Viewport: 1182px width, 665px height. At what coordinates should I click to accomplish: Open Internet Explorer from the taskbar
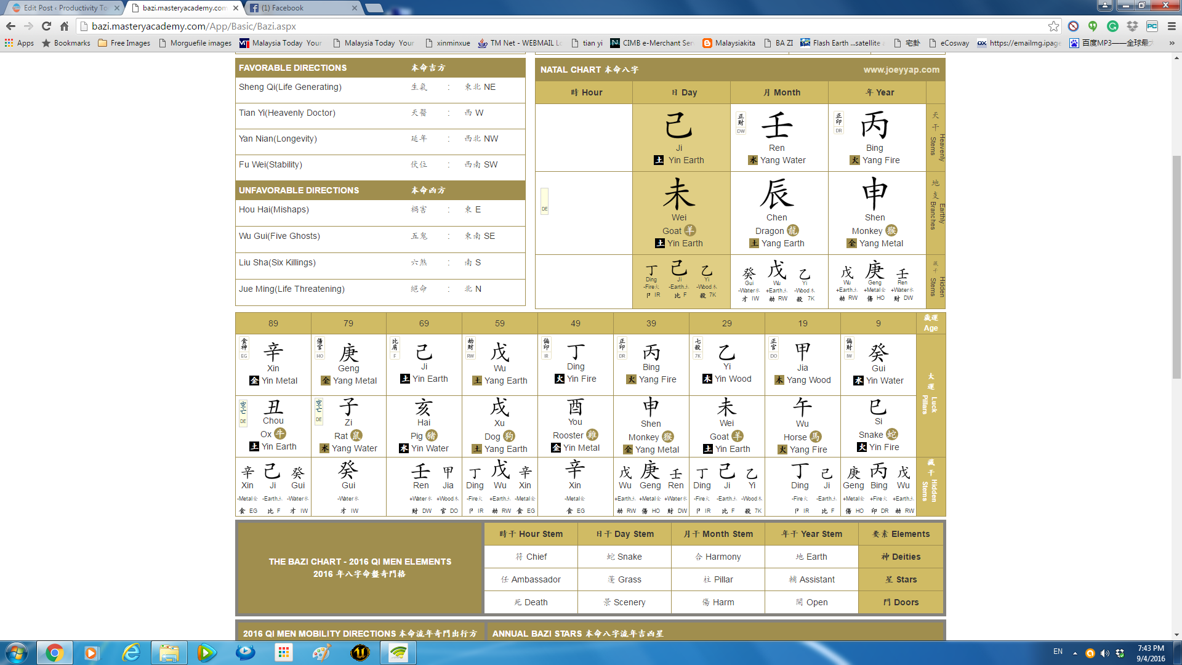(131, 653)
